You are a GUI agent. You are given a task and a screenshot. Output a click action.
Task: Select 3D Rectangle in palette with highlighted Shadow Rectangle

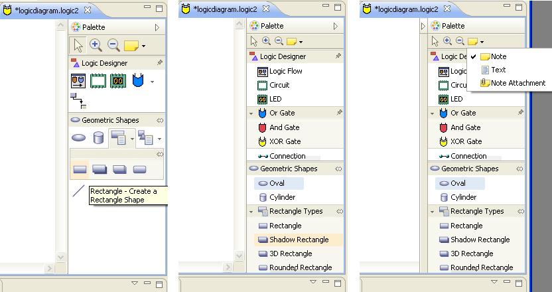[285, 254]
